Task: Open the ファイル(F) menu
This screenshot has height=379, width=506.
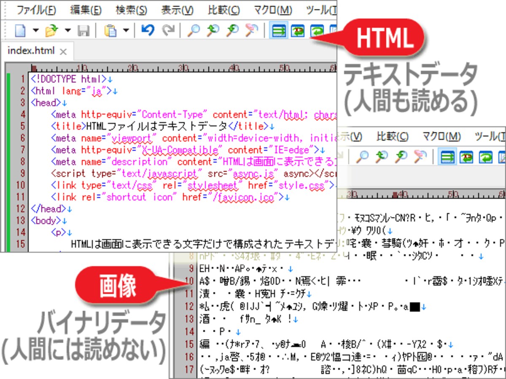Action: tap(36, 10)
